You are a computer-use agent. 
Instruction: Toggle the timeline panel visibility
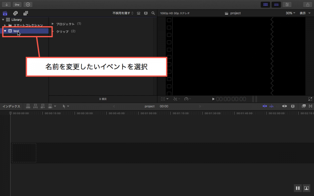[276, 4]
